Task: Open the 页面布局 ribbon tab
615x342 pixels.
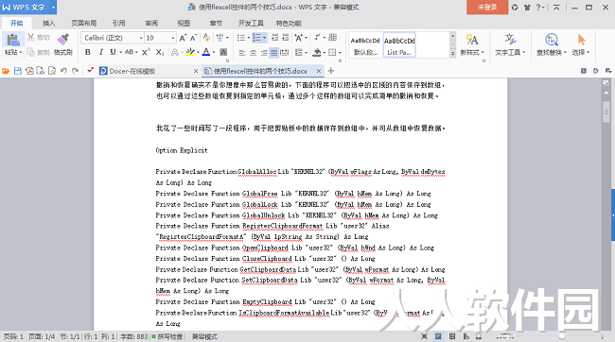Action: 84,23
